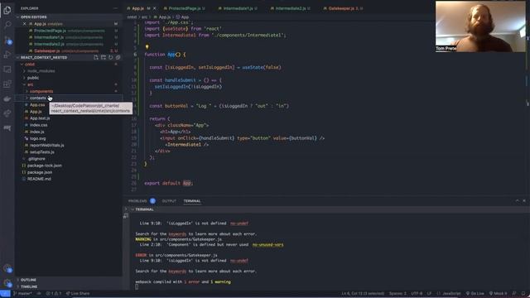Open the notifications bell in the status bar
The height and width of the screenshot is (298, 530).
tap(523, 294)
